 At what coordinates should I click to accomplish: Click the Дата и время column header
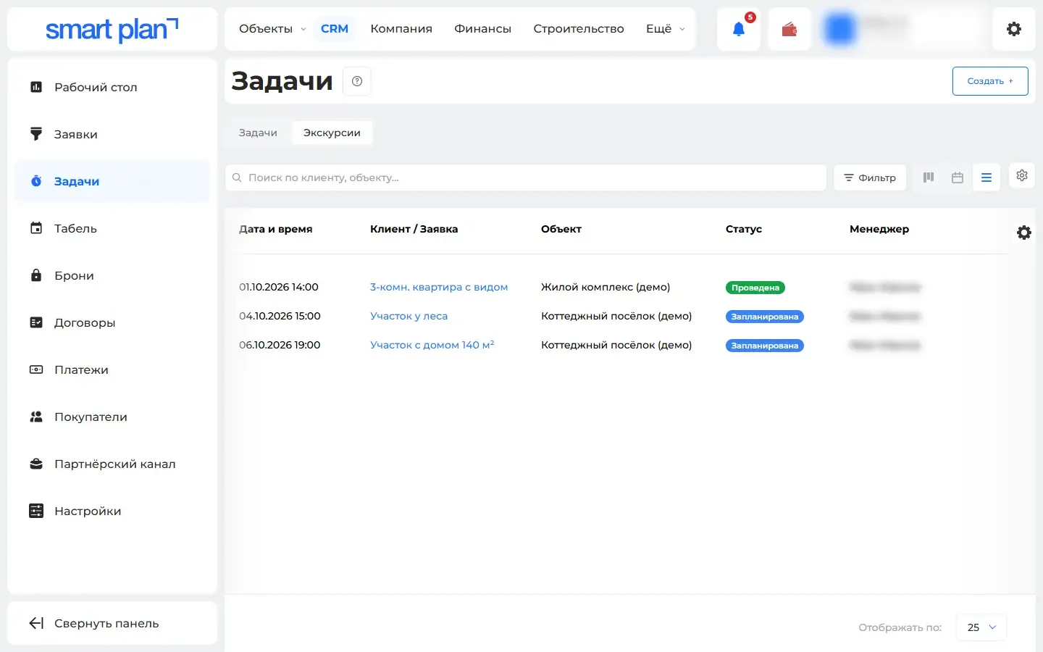pos(276,229)
